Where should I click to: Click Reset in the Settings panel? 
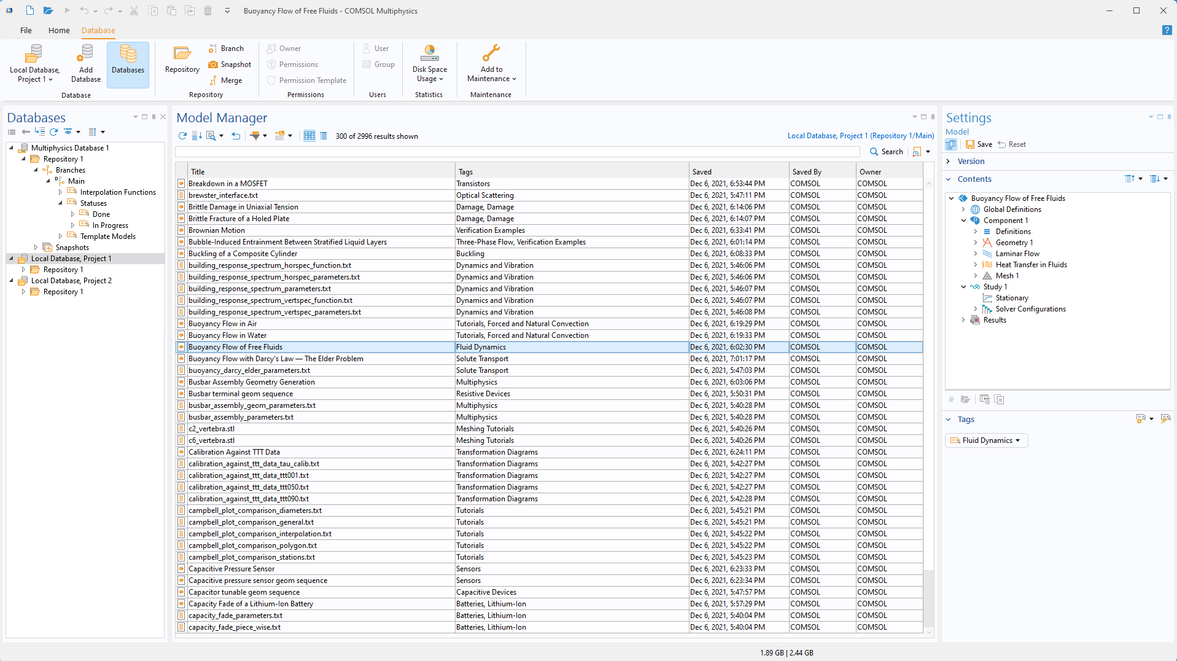point(1012,144)
